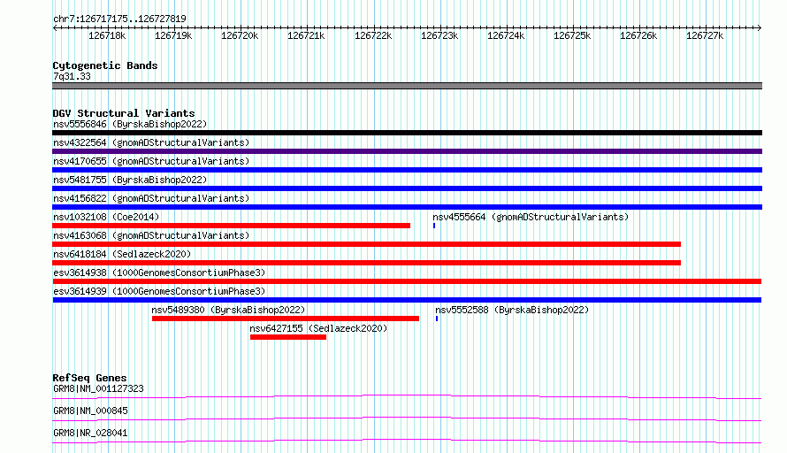Open variant nsv5489380 (ByrskaBishop2022) label
Screen dimensions: 787x453
click(228, 310)
